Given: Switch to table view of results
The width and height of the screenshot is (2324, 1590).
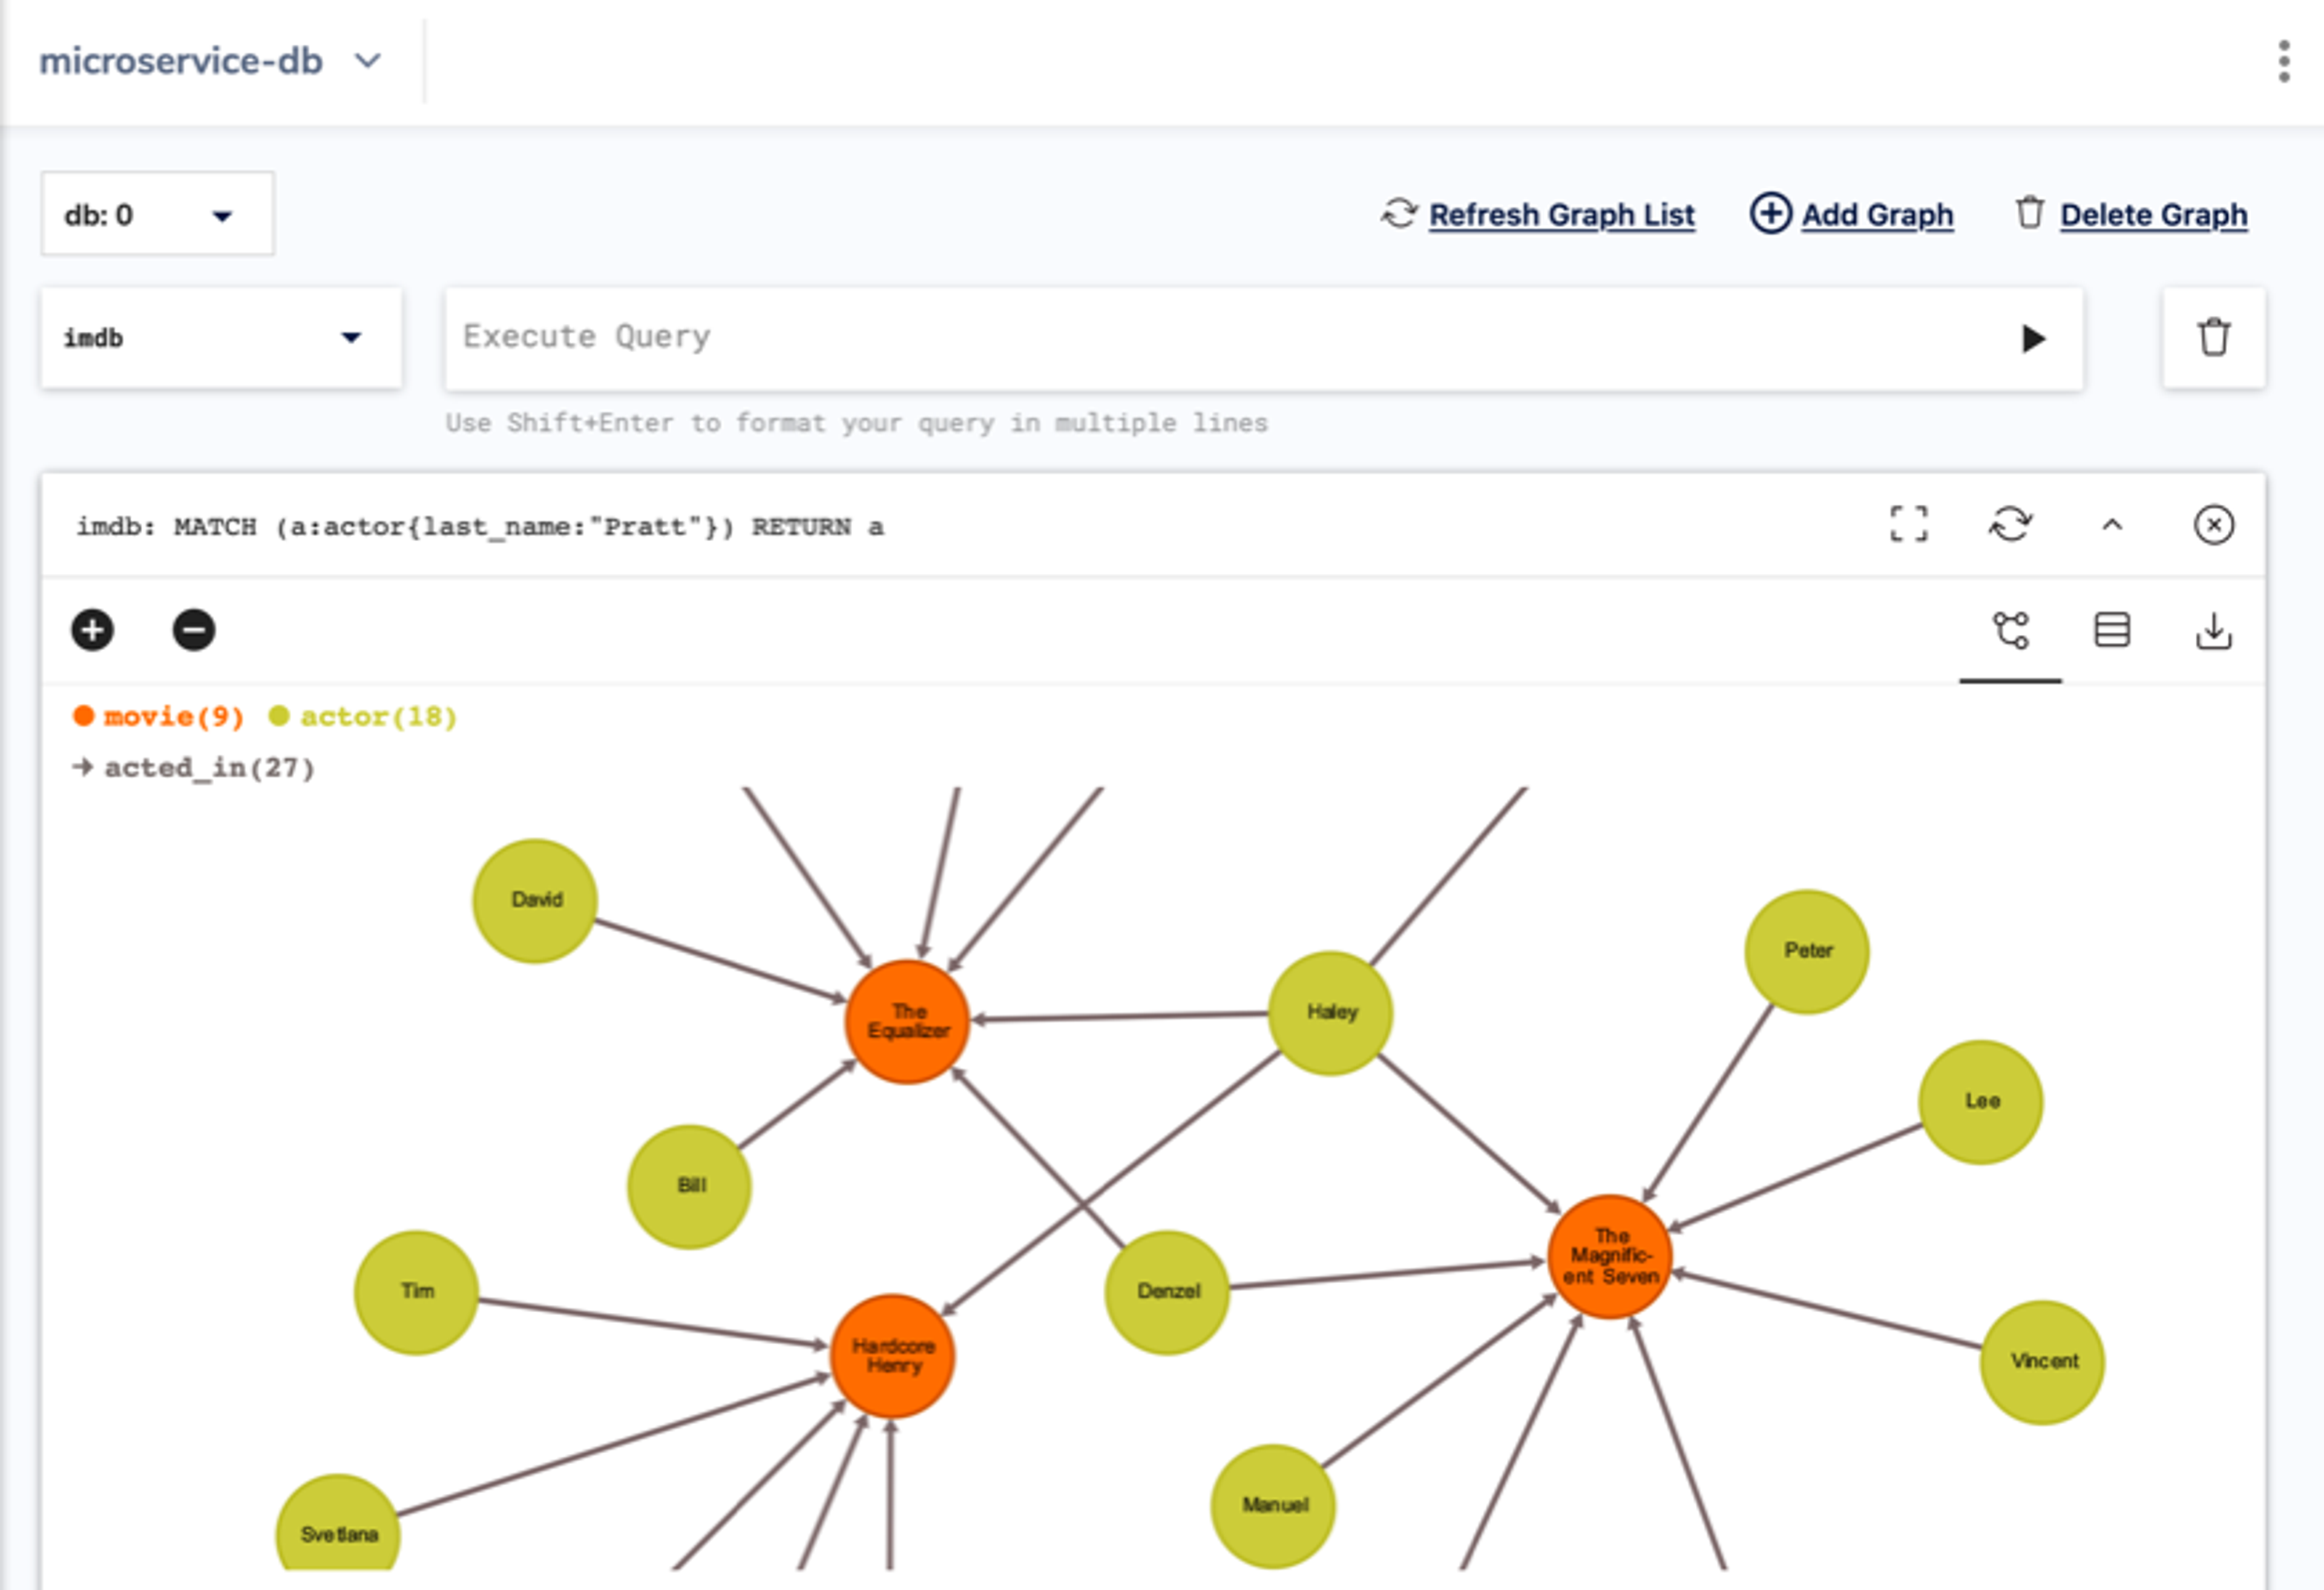Looking at the screenshot, I should coord(2112,630).
